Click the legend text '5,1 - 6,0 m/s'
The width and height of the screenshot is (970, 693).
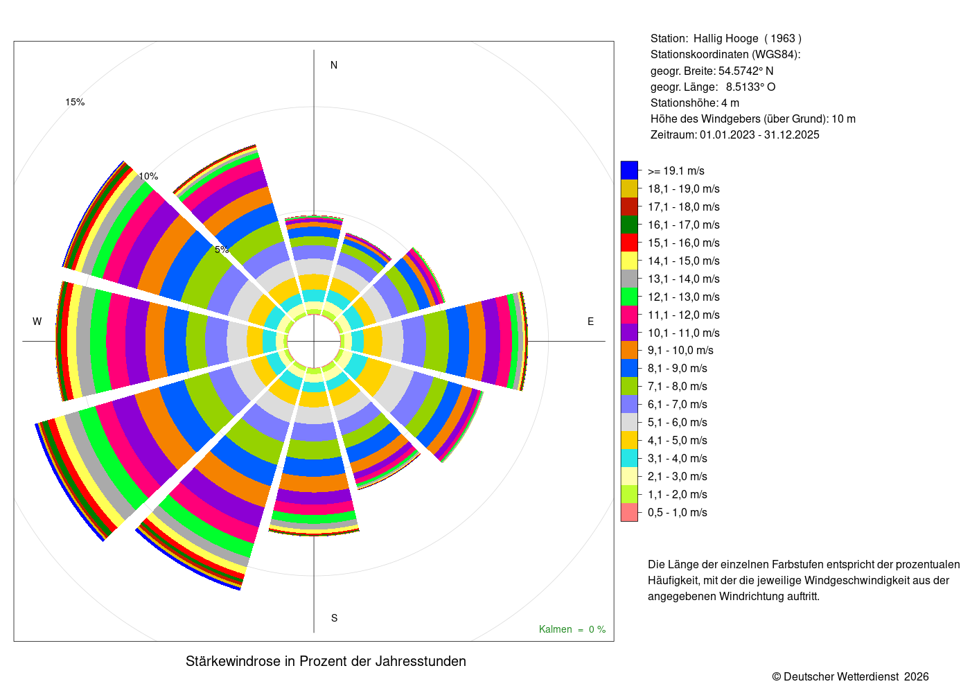[x=678, y=423]
